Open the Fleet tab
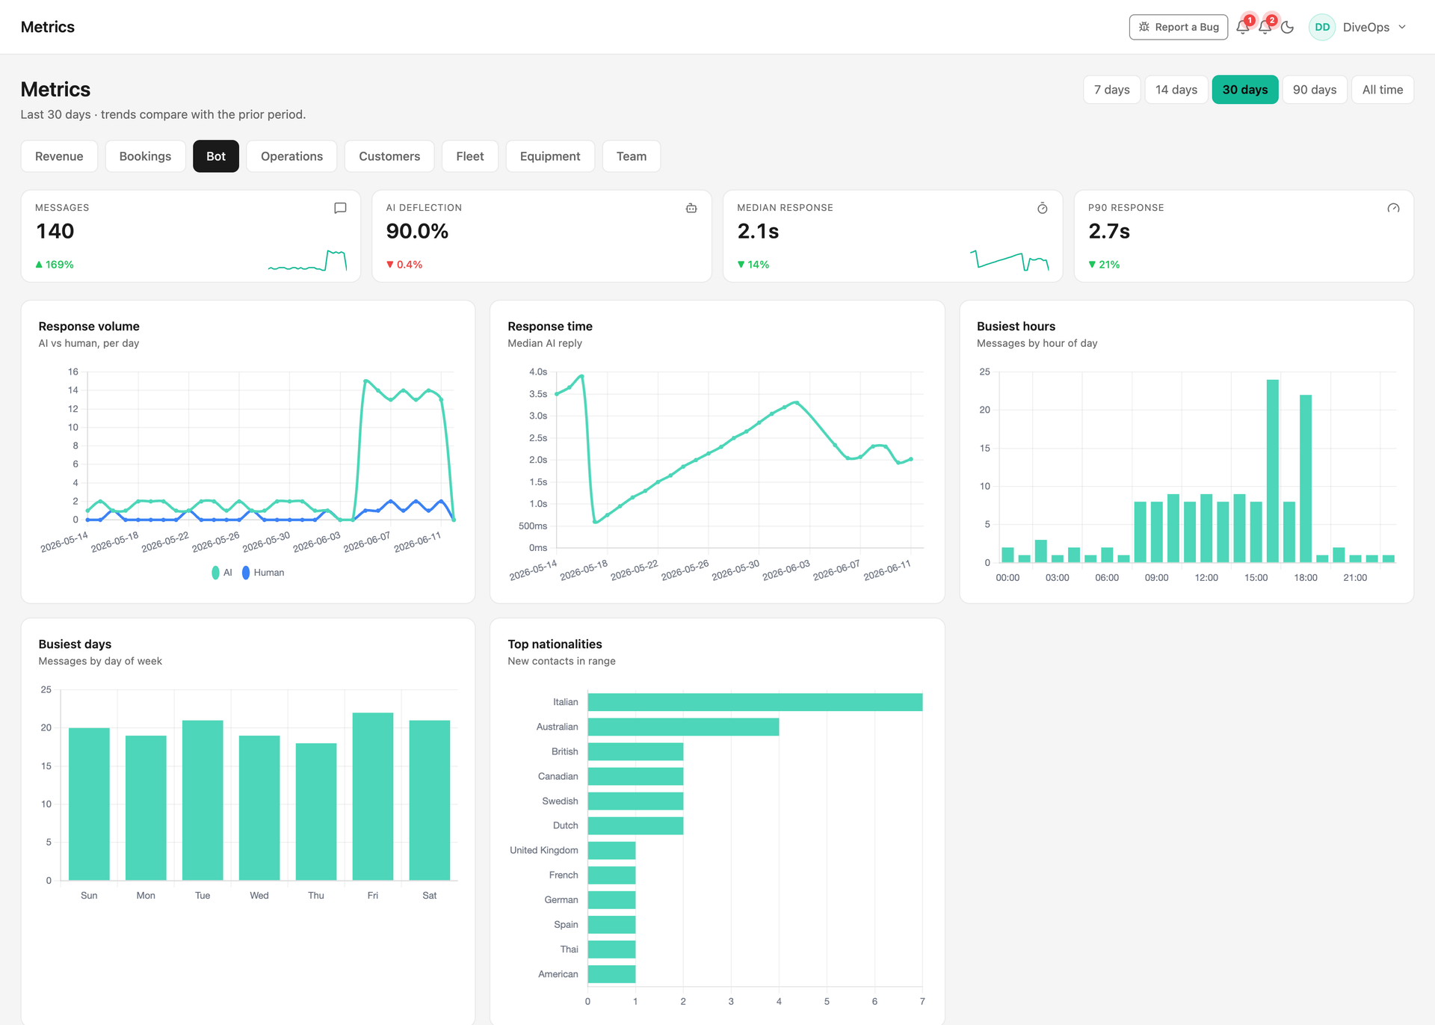The height and width of the screenshot is (1025, 1435). [x=470, y=156]
